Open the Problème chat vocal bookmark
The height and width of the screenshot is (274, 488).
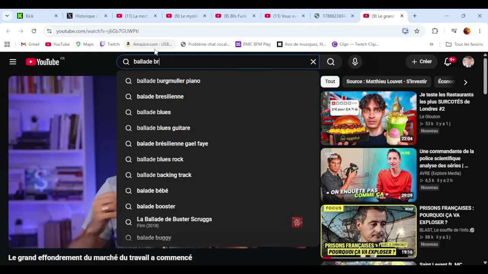pyautogui.click(x=205, y=44)
